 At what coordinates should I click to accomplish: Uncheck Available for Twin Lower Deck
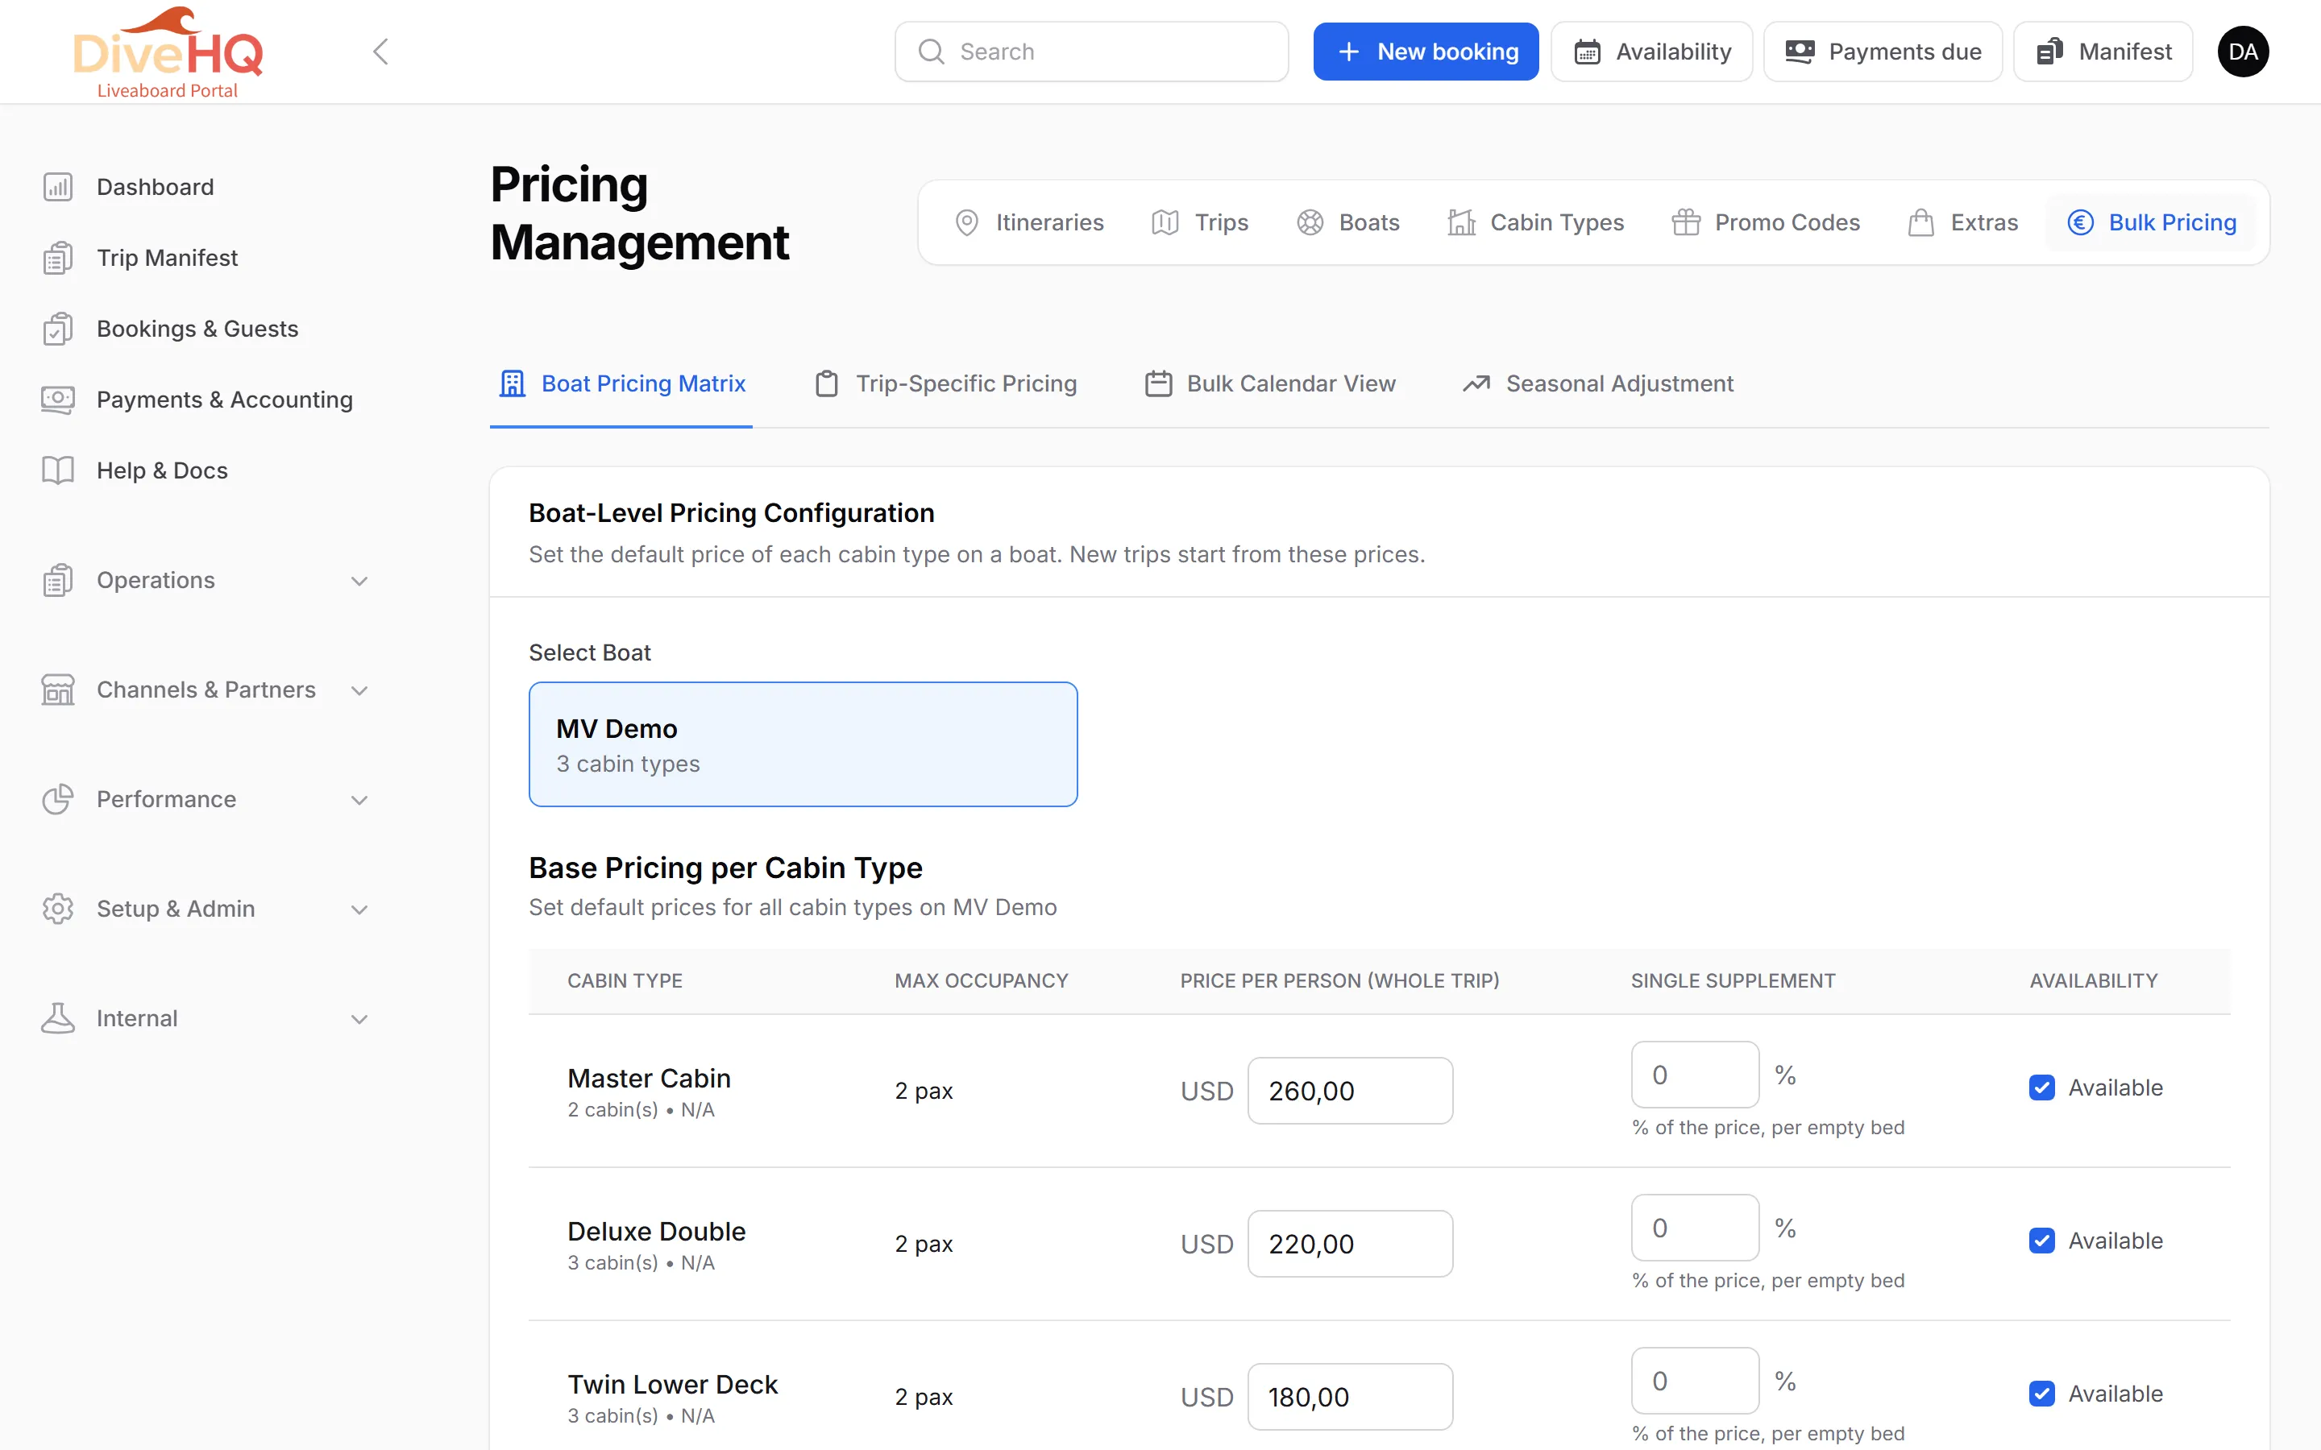tap(2042, 1394)
